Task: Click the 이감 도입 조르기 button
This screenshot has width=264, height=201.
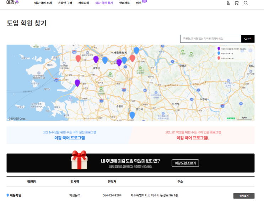Action: tap(185, 163)
